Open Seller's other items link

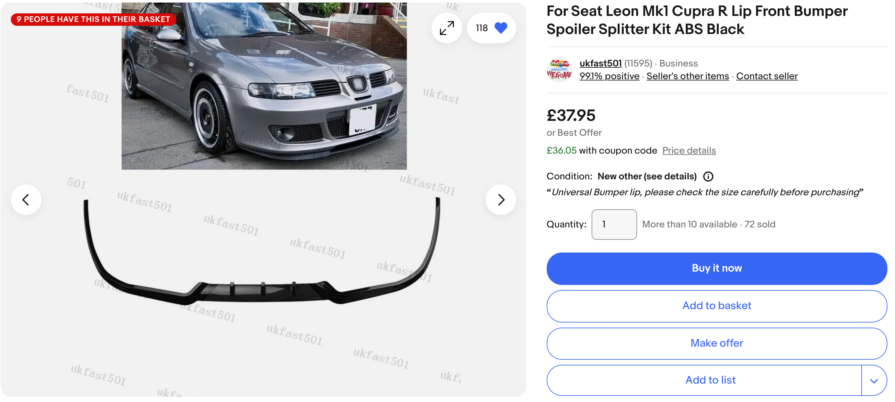687,76
